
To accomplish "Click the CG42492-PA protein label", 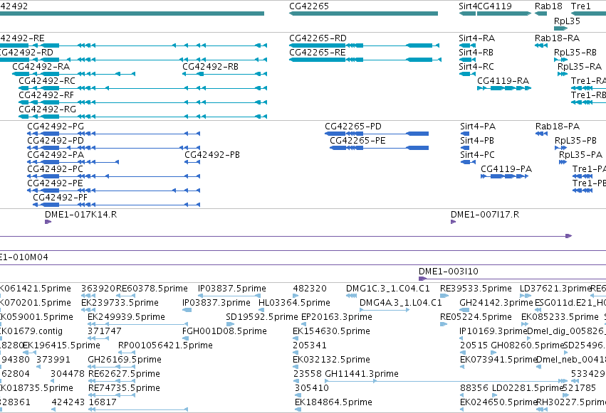I will pos(56,155).
